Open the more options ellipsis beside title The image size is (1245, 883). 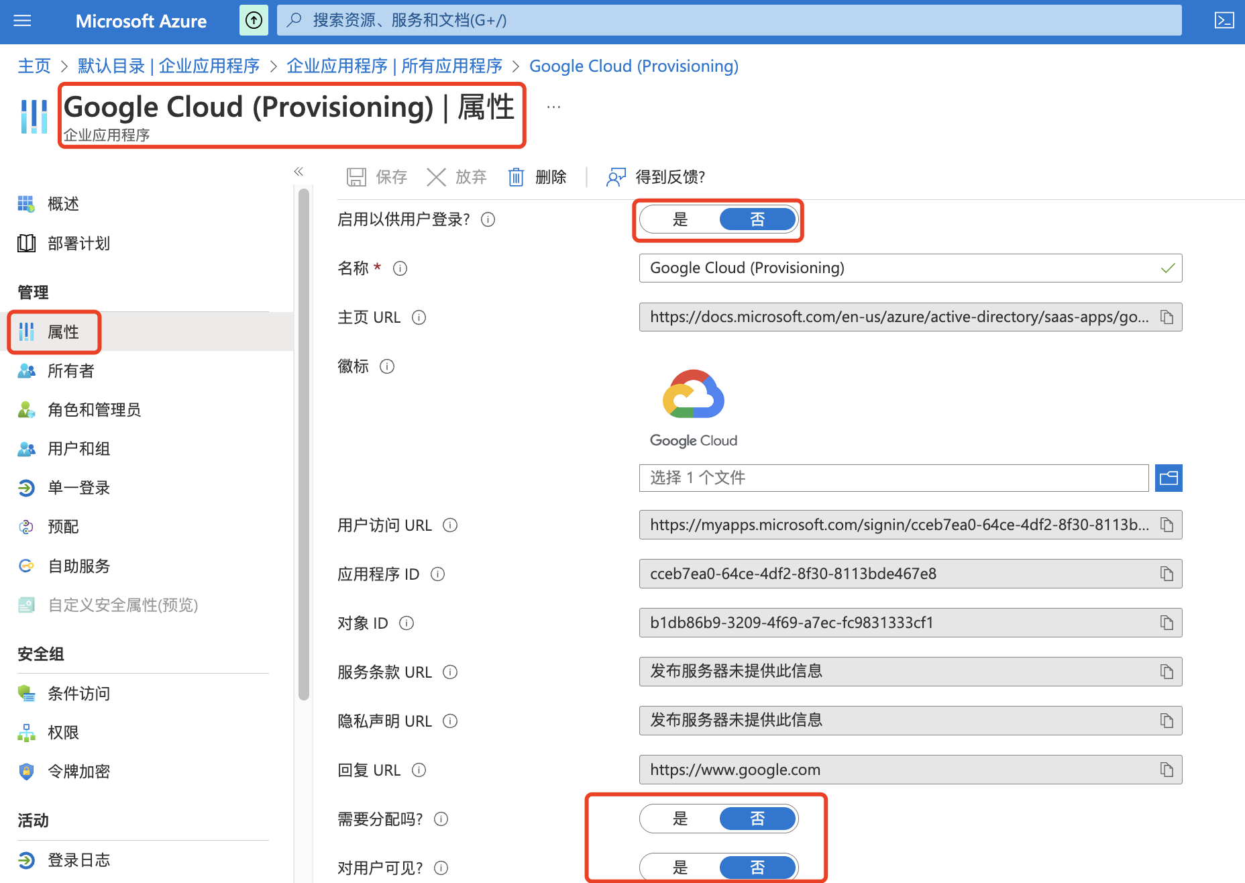point(553,107)
